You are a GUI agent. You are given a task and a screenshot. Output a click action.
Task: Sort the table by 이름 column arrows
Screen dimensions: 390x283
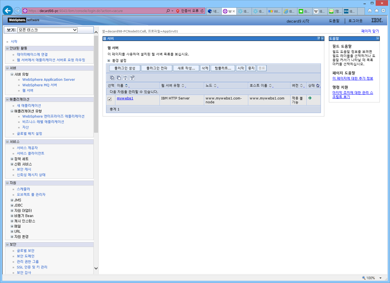126,86
